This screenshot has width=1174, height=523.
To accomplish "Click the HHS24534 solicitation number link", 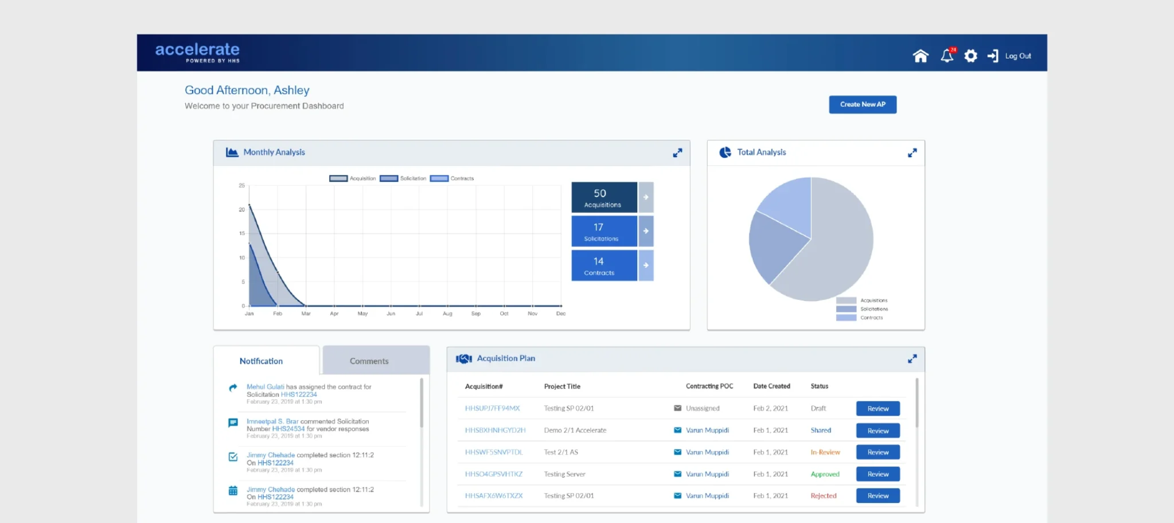I will [x=288, y=429].
